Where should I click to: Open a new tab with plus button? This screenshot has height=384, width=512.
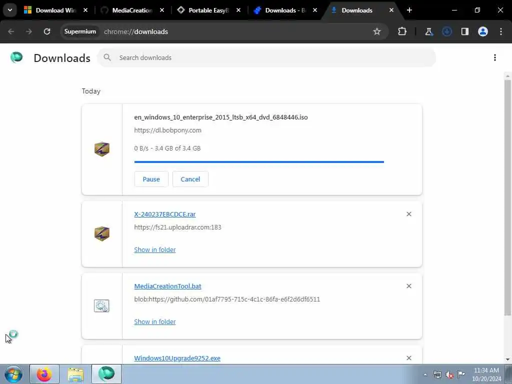click(409, 10)
